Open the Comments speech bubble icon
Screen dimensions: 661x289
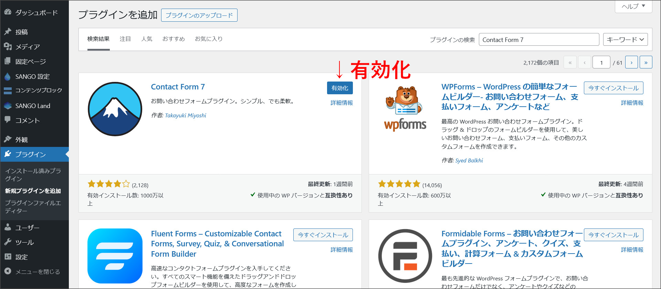(x=8, y=120)
